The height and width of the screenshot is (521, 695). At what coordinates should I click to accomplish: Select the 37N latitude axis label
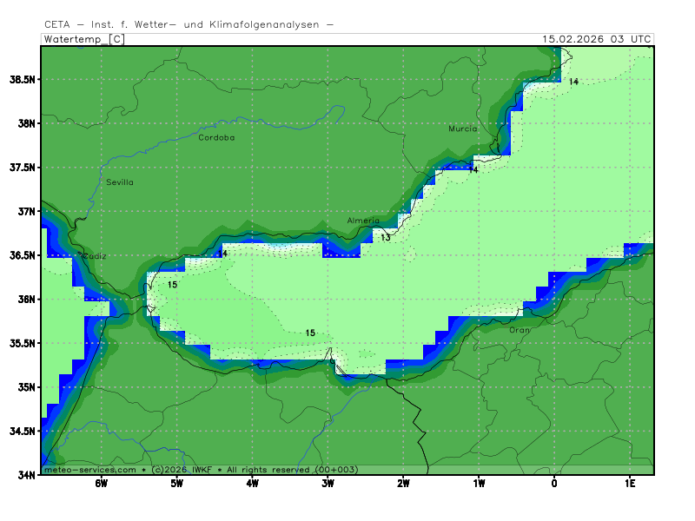(x=26, y=211)
